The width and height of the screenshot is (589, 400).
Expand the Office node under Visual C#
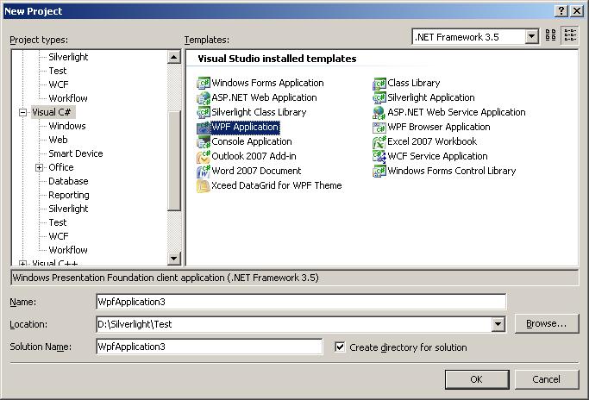[x=40, y=167]
